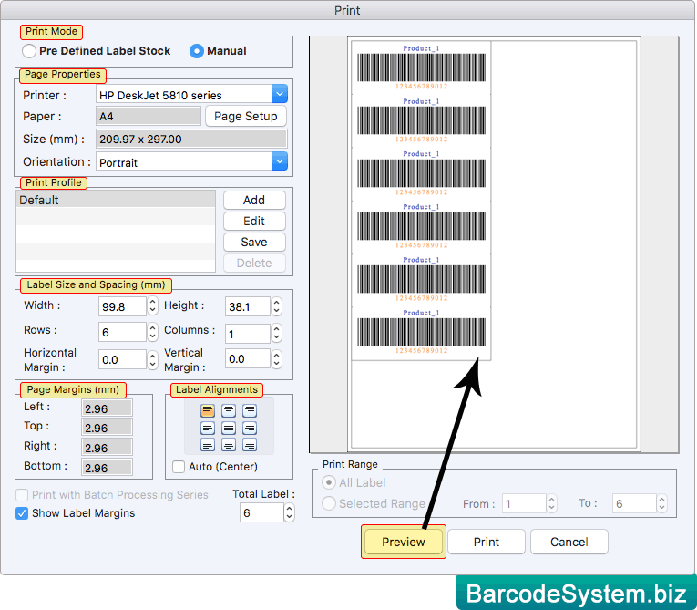The height and width of the screenshot is (610, 697).
Task: Toggle Show Label Margins checkbox
Action: pos(22,513)
